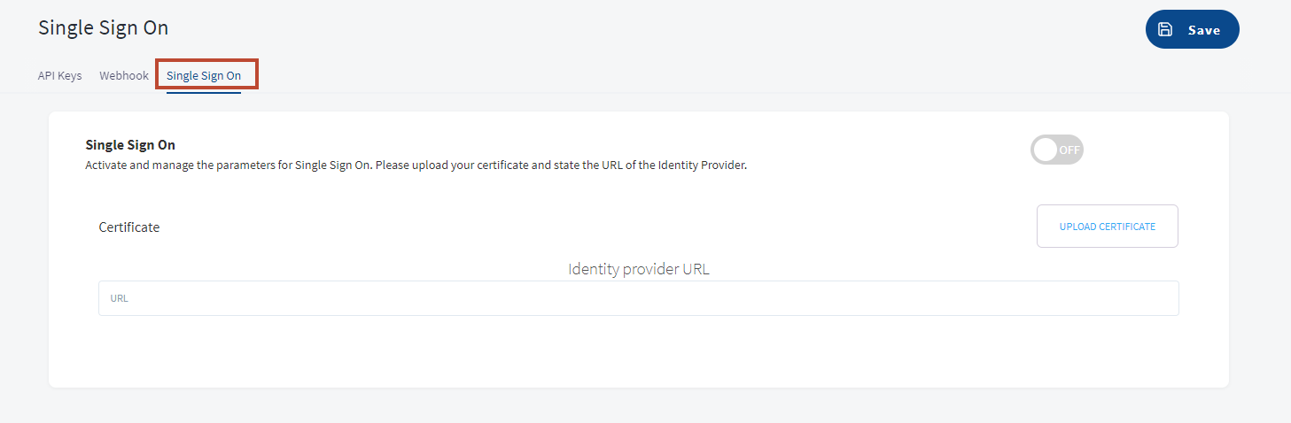
Task: Save the Single Sign On settings
Action: point(1192,29)
